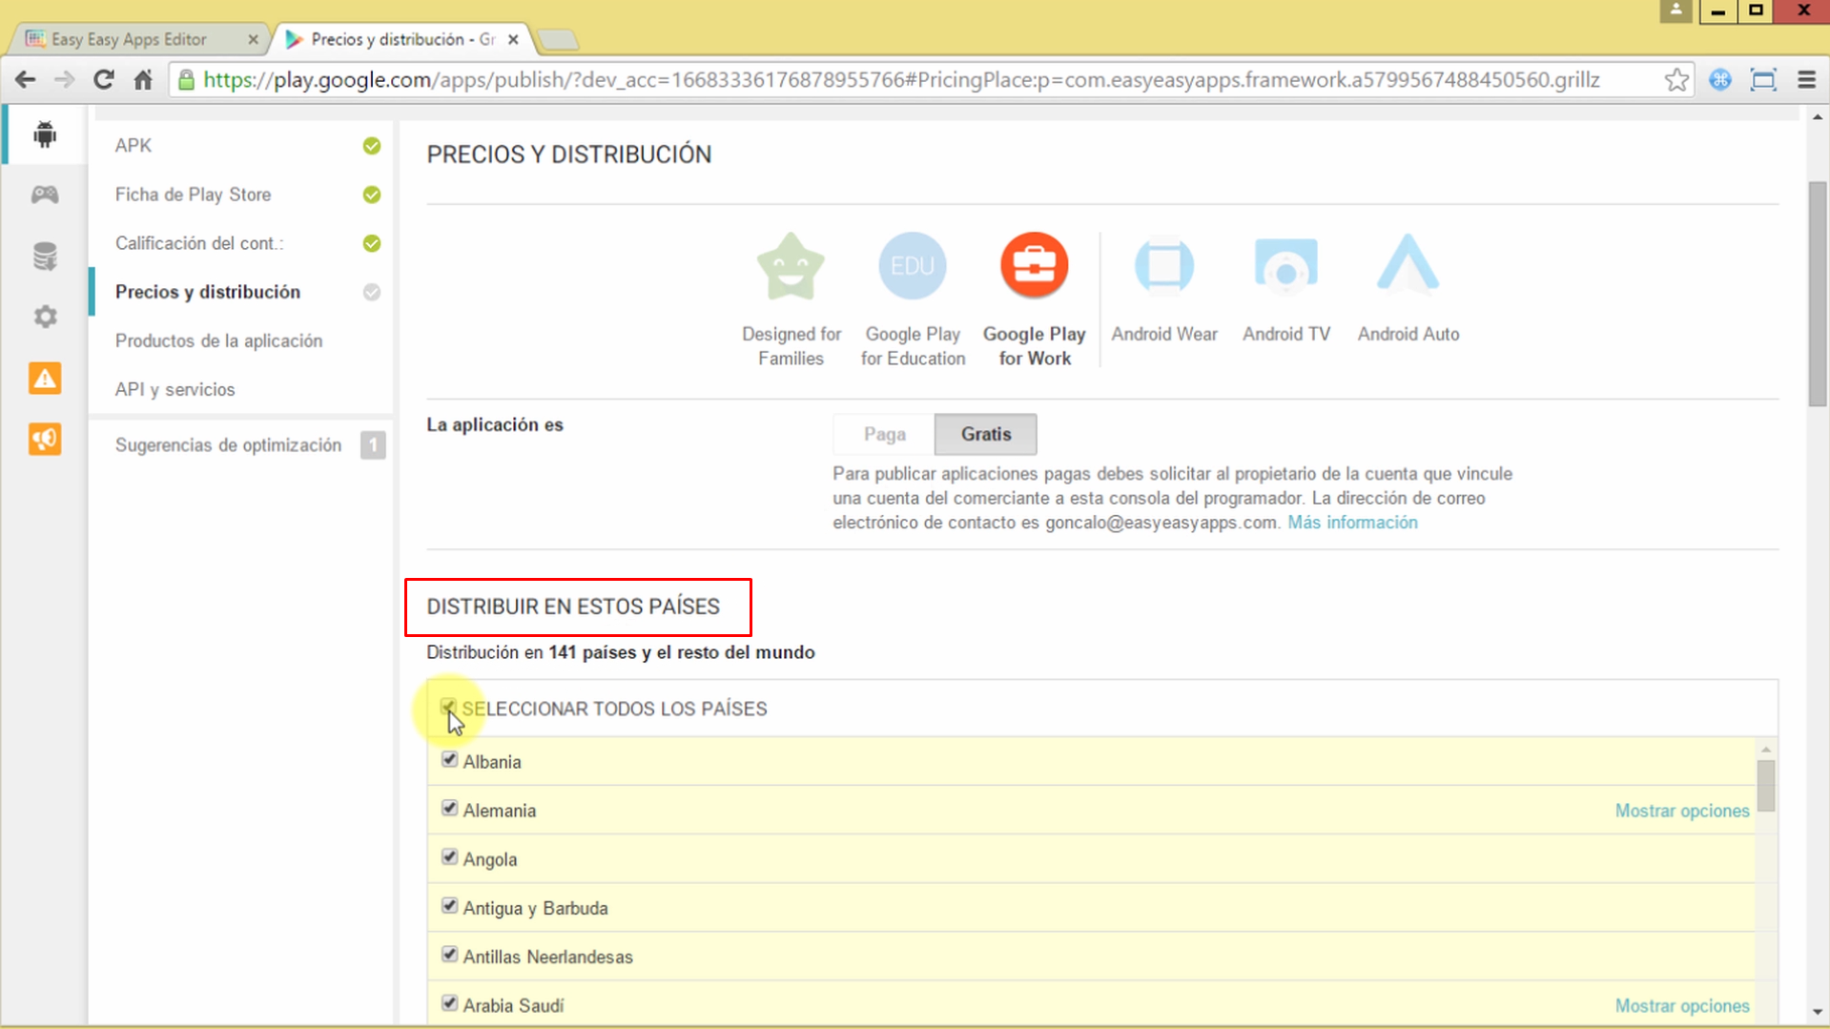This screenshot has width=1830, height=1029.
Task: Open the Chrome menu hamburger icon
Action: 1807,80
